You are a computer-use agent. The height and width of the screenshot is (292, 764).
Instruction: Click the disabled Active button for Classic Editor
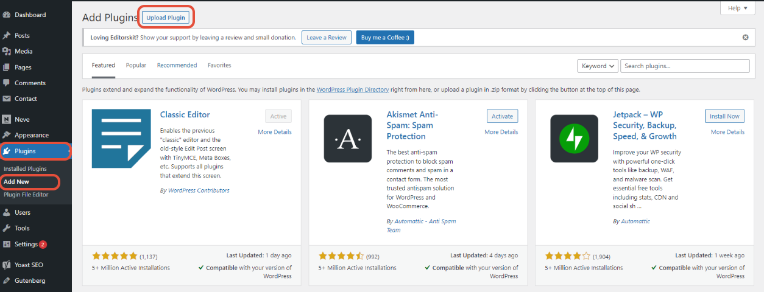(278, 116)
